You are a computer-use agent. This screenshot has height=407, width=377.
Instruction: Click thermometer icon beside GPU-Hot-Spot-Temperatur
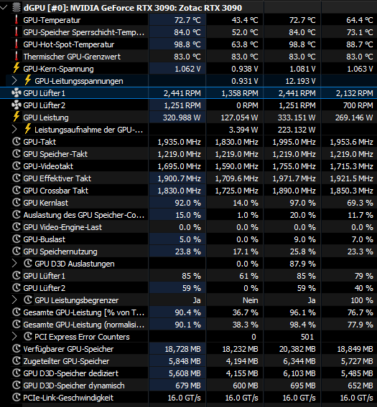click(x=17, y=44)
